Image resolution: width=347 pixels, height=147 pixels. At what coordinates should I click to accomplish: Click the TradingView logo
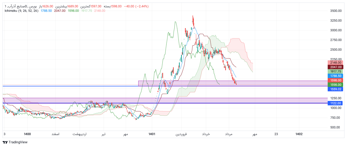tap(15, 142)
